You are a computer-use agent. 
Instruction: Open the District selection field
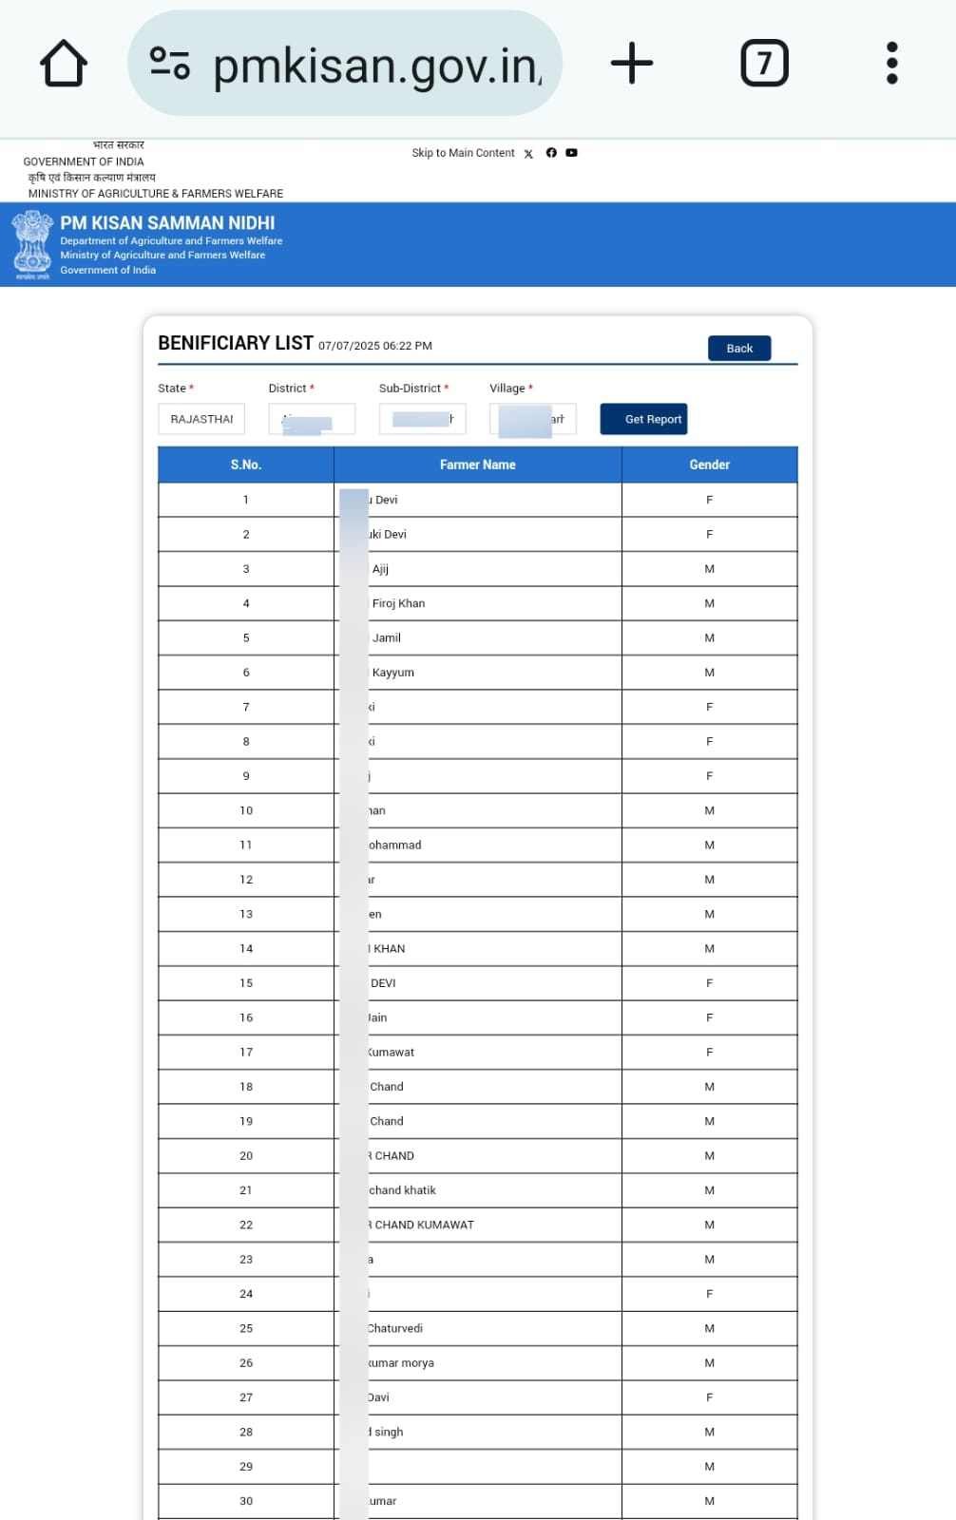tap(311, 418)
